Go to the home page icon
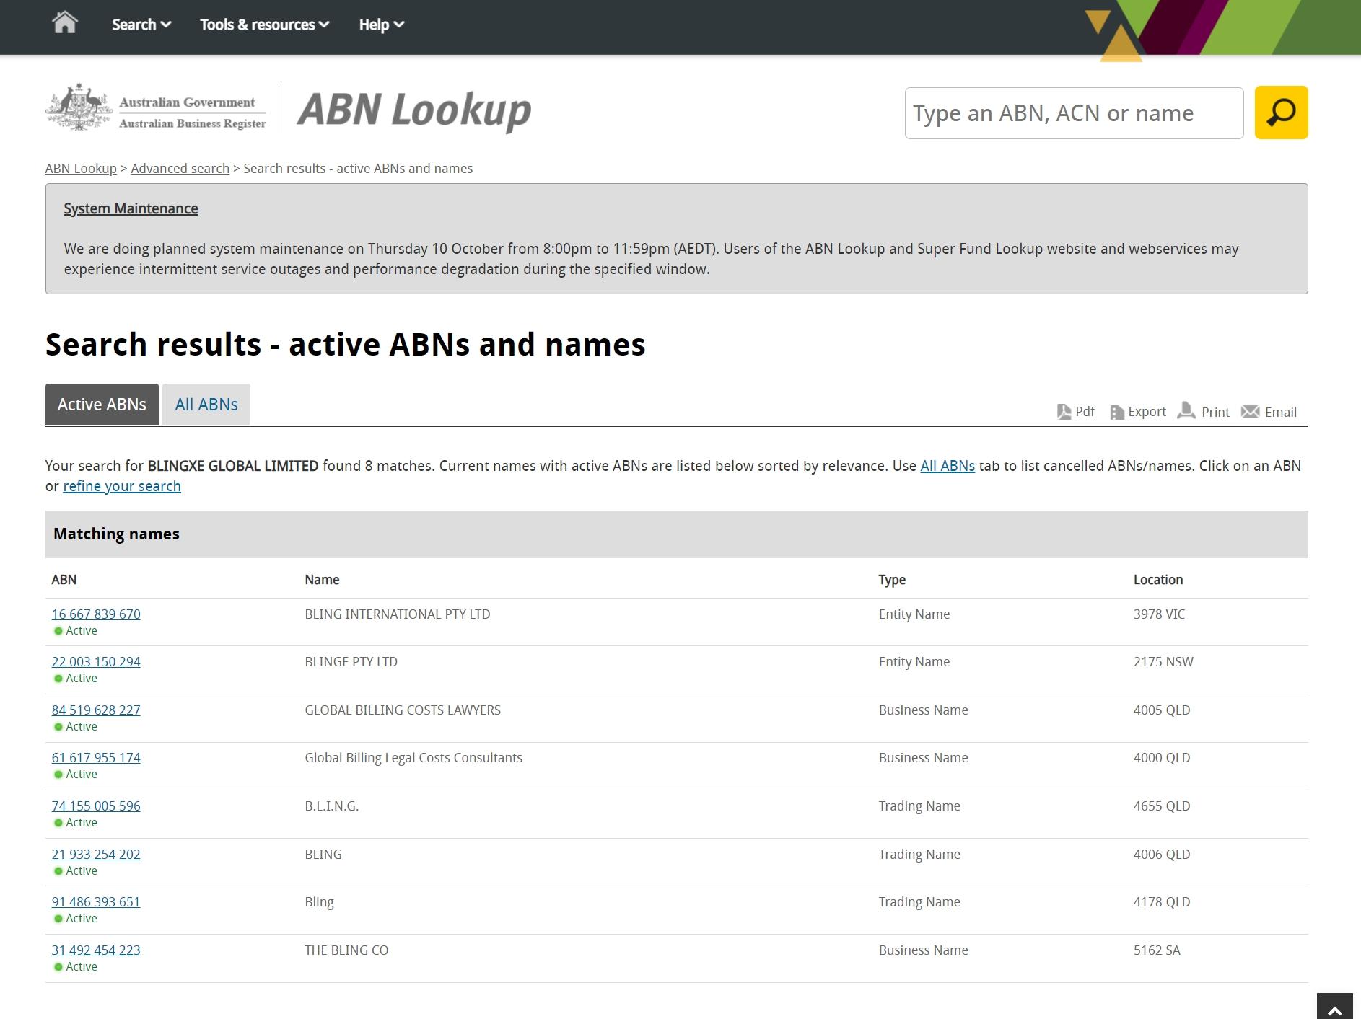 [65, 23]
